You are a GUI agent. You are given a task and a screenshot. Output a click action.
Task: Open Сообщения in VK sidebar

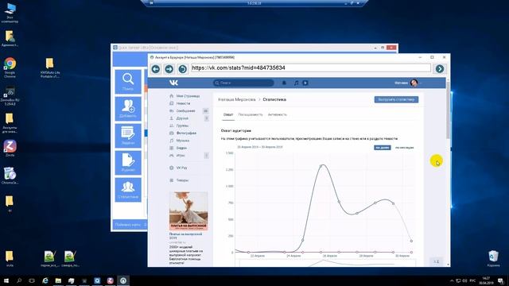185,111
